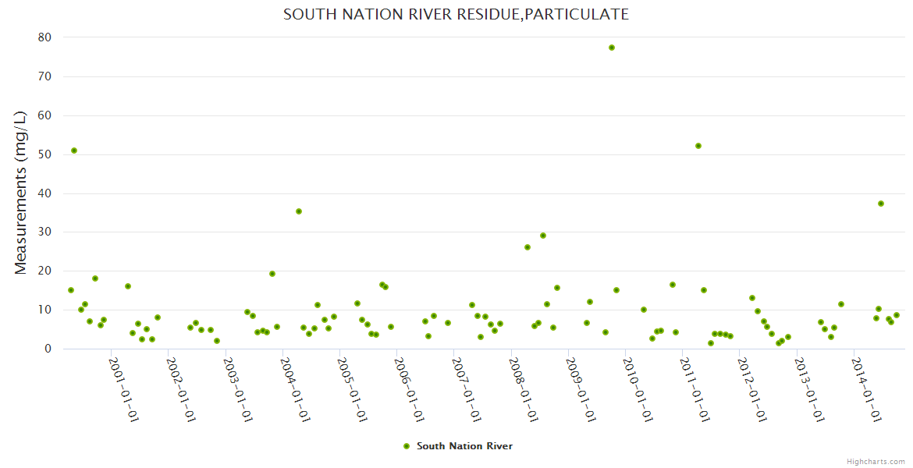
Task: Click the rightmost data point on chart
Action: pos(897,315)
